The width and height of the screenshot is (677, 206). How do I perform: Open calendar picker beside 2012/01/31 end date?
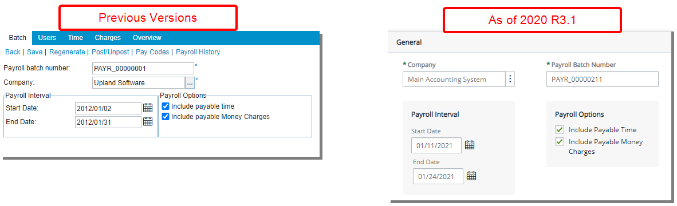[x=148, y=121]
